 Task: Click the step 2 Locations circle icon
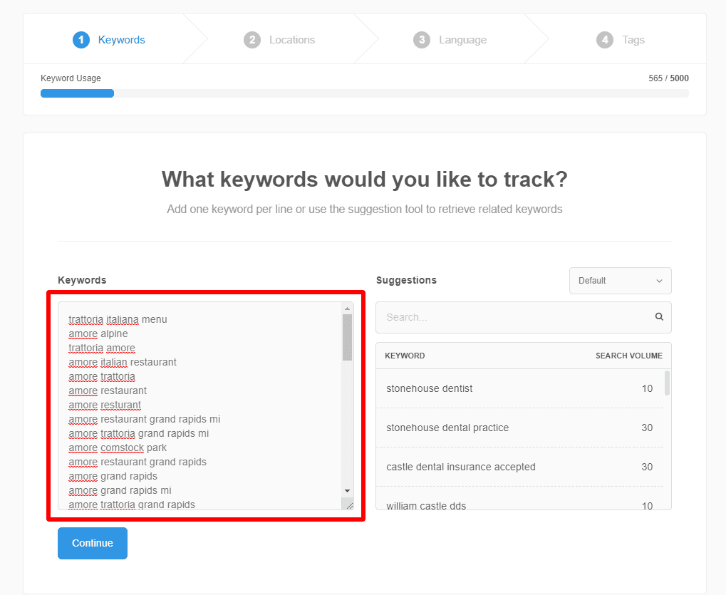click(251, 40)
